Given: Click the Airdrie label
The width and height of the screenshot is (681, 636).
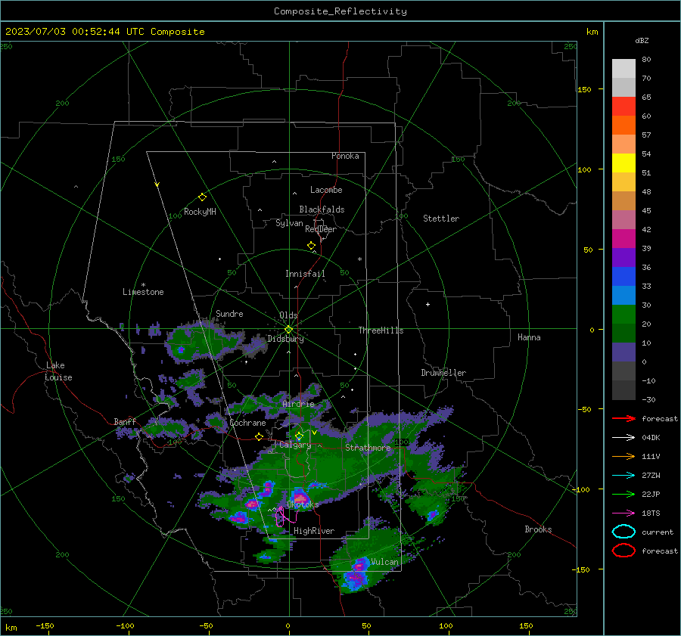Looking at the screenshot, I should pos(298,404).
